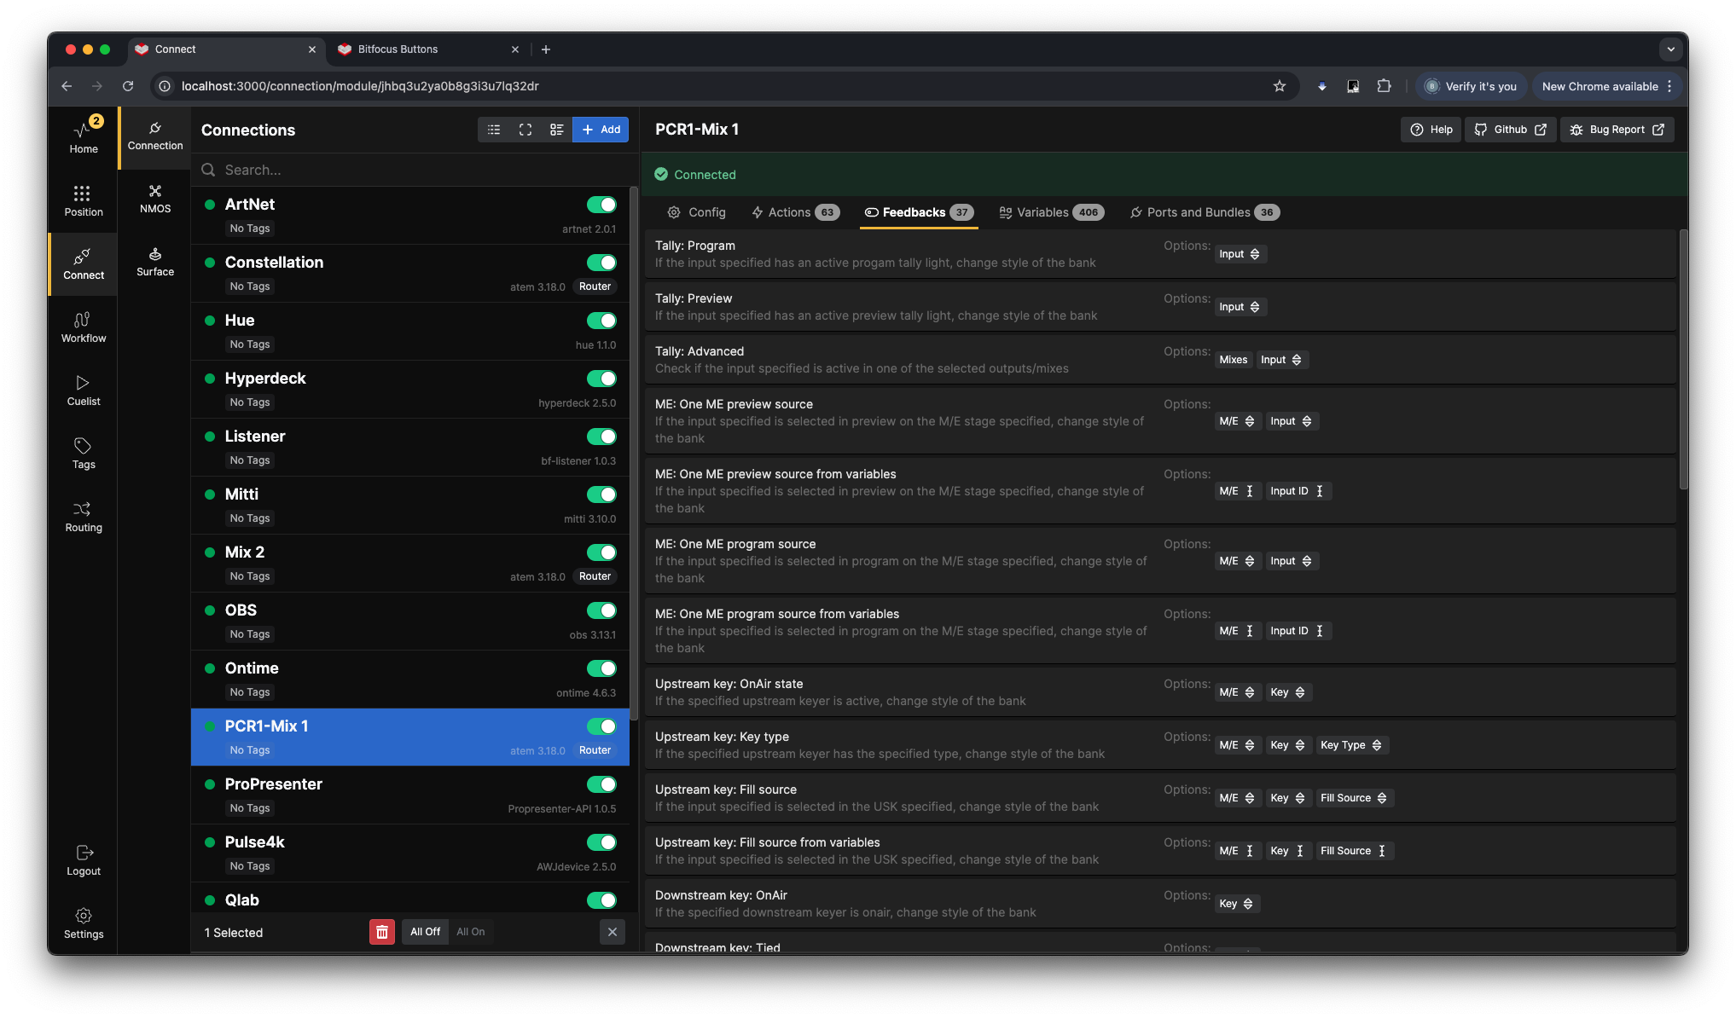Open the Chrome three-dot menu
The height and width of the screenshot is (1018, 1736).
point(1670,86)
